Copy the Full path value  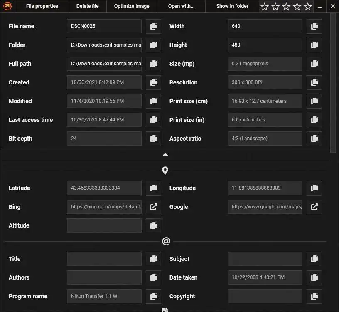(x=153, y=64)
